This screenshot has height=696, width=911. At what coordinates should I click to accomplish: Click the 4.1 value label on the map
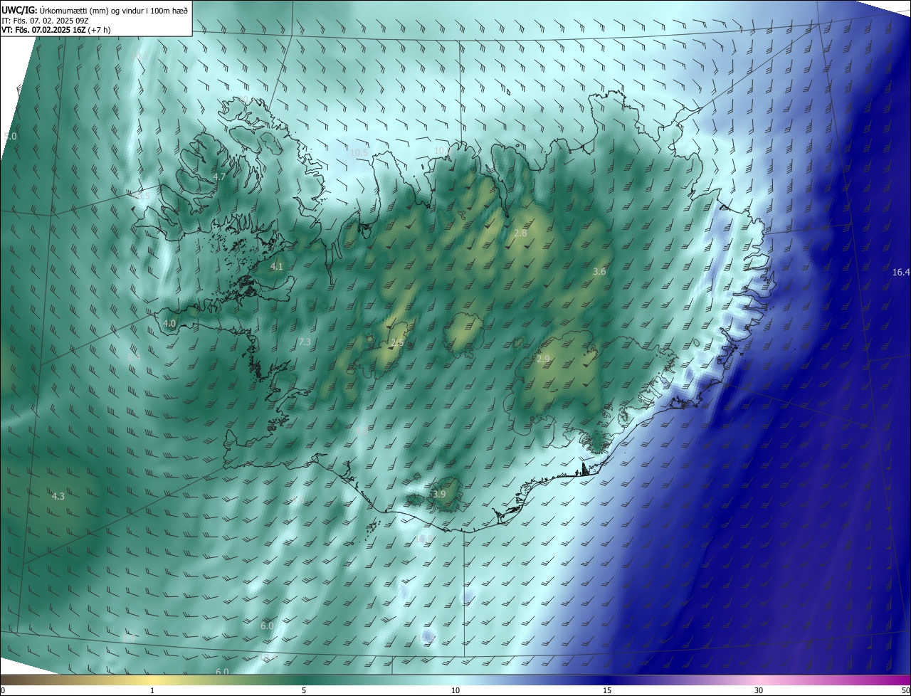point(277,267)
